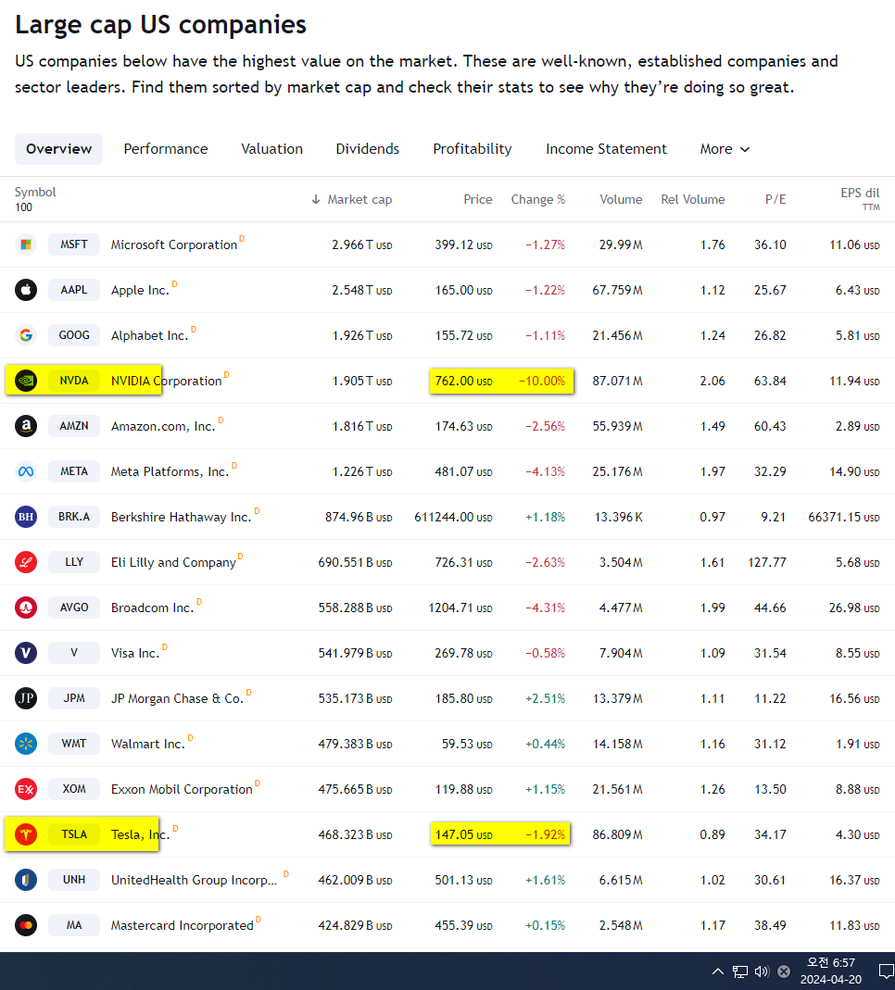Switch to the Performance tab

pyautogui.click(x=166, y=149)
